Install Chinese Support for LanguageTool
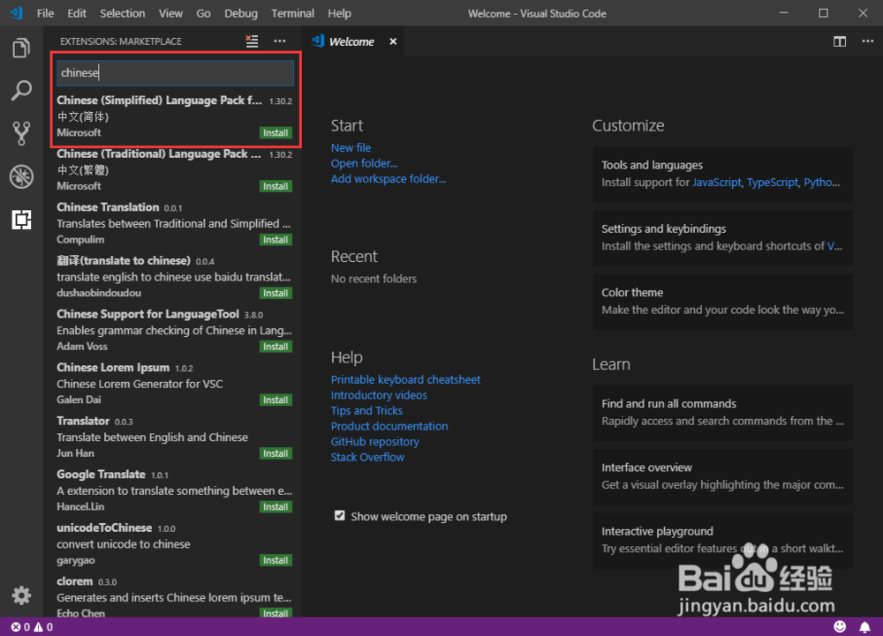The height and width of the screenshot is (636, 883). [275, 347]
